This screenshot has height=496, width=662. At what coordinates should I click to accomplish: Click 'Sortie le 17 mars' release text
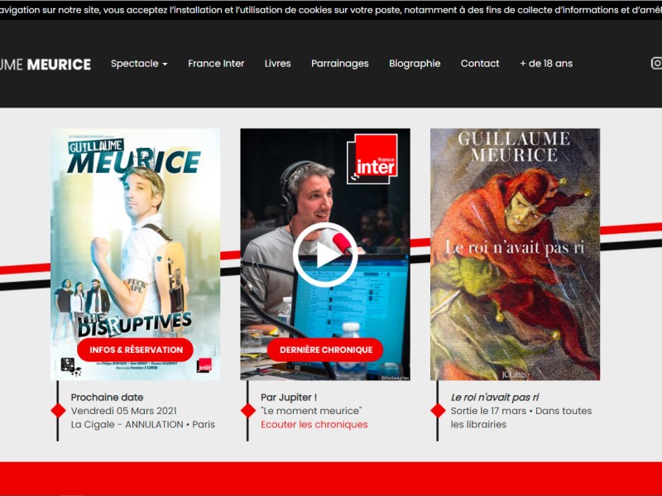click(488, 411)
